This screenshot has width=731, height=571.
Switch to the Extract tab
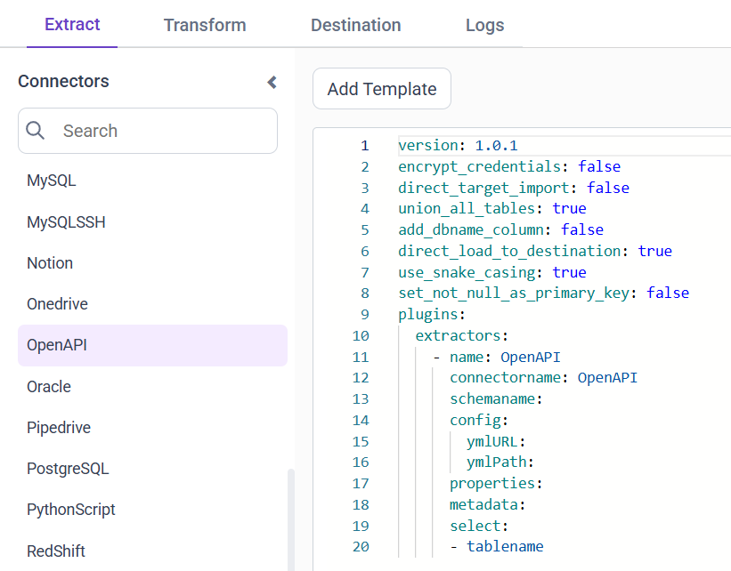pyautogui.click(x=72, y=24)
